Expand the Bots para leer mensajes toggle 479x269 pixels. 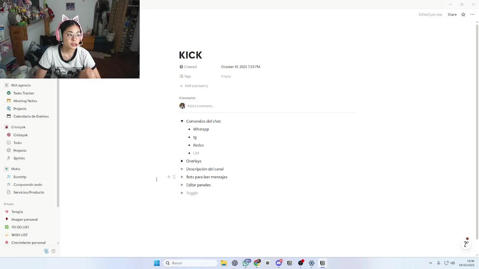click(182, 177)
